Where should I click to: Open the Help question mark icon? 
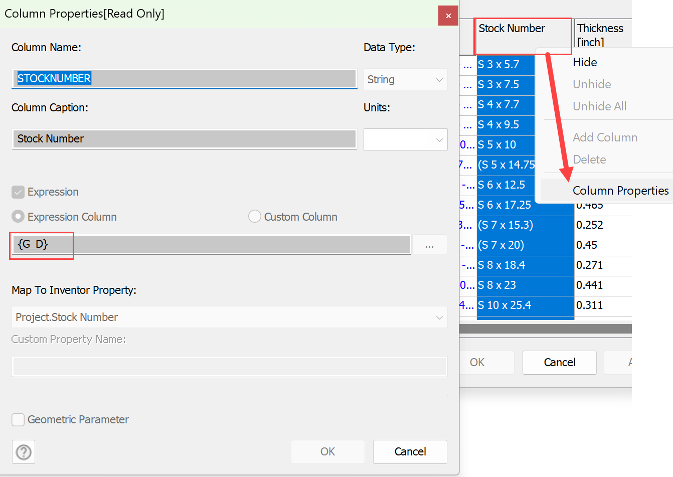(23, 452)
